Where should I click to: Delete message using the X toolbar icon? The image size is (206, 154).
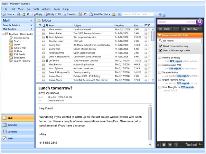pyautogui.click(x=28, y=14)
